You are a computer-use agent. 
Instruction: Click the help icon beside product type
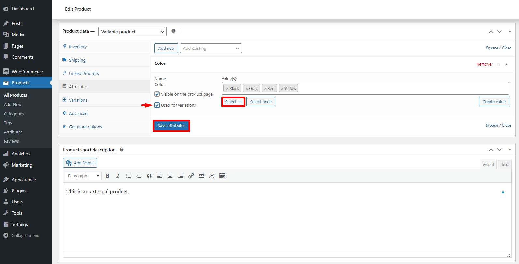coord(173,31)
